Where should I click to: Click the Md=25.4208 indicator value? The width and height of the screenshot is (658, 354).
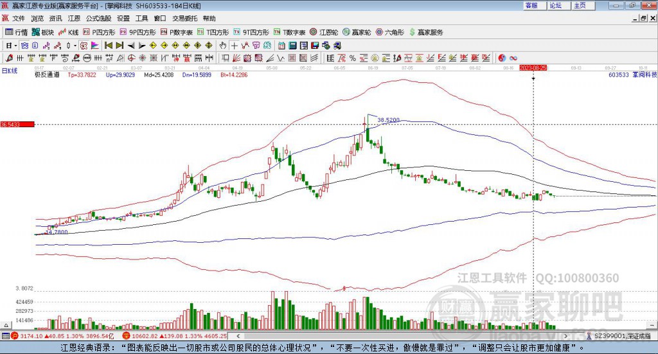pos(159,75)
